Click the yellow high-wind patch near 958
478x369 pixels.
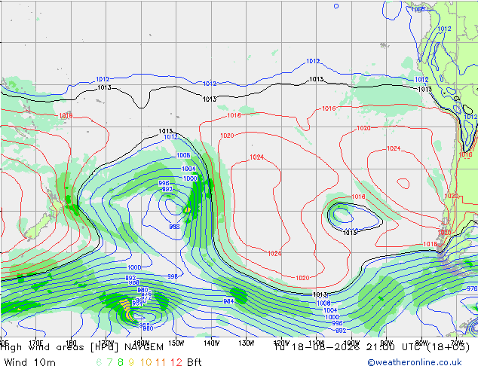click(127, 309)
